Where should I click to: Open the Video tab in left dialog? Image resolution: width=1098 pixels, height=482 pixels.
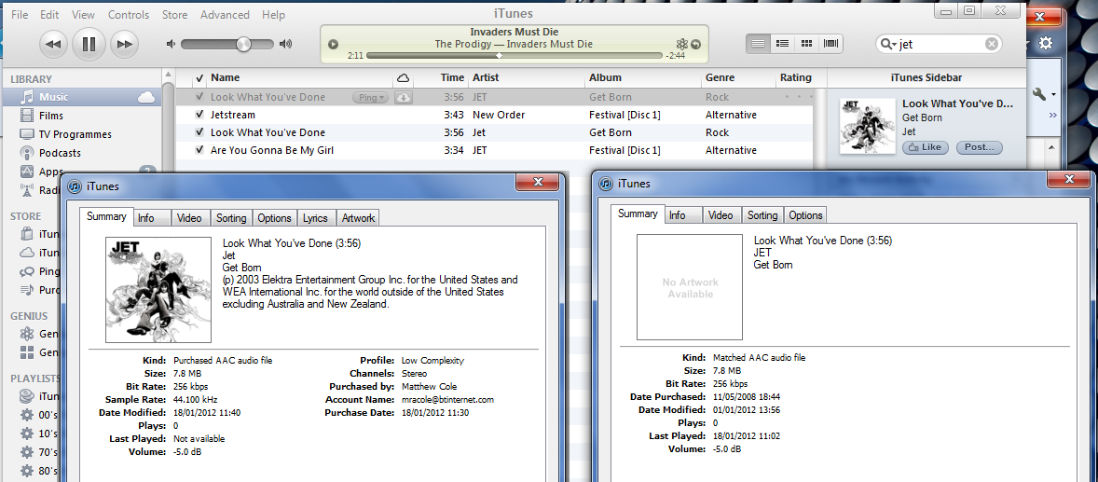click(189, 218)
